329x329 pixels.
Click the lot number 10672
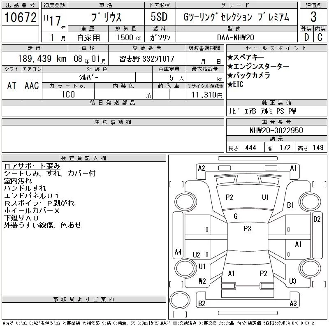(20, 18)
